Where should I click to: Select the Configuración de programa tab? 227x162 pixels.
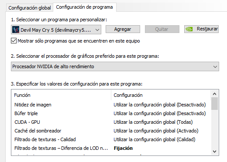tap(84, 7)
